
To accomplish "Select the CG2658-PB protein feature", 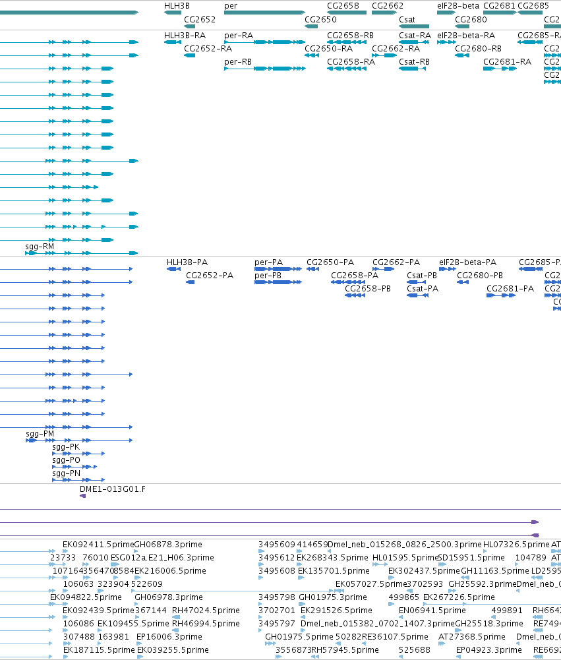I will [x=355, y=295].
